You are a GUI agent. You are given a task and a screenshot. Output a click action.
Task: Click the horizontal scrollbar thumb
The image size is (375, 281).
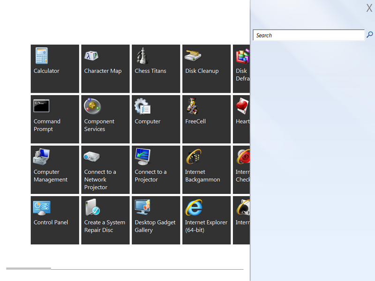[28, 269]
